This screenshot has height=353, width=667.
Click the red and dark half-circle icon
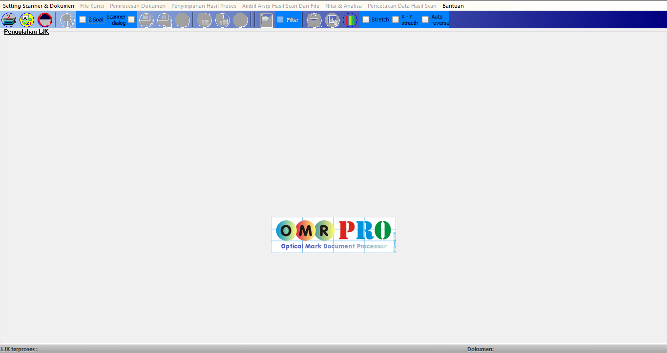coord(45,20)
